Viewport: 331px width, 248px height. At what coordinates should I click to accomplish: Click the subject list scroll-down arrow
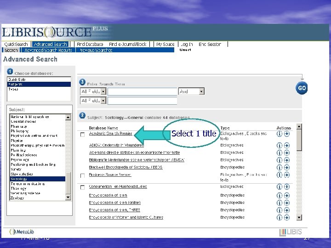[68, 197]
